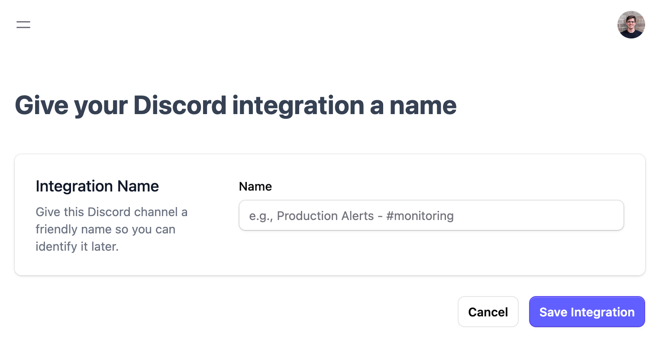Click the Name input field
Viewport: 659px width, 338px height.
tap(431, 215)
